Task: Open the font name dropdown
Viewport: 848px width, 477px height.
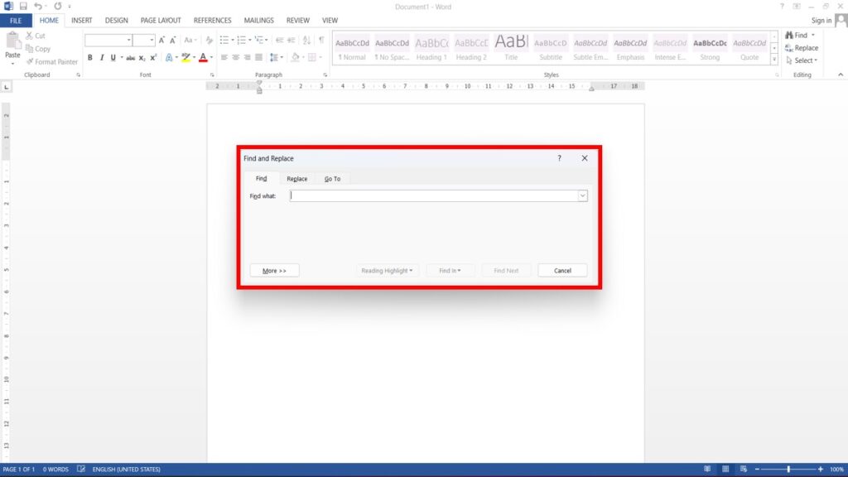Action: tap(129, 40)
